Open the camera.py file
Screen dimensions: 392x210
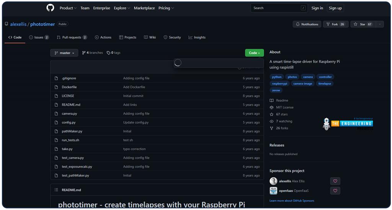(x=69, y=114)
